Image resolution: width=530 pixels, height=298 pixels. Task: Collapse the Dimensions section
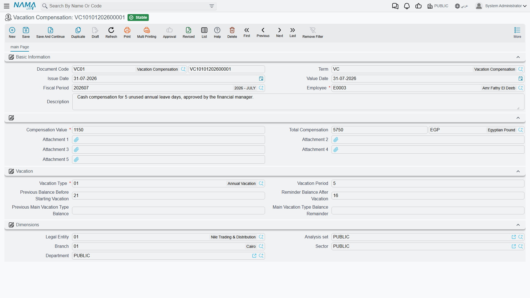coord(518,225)
